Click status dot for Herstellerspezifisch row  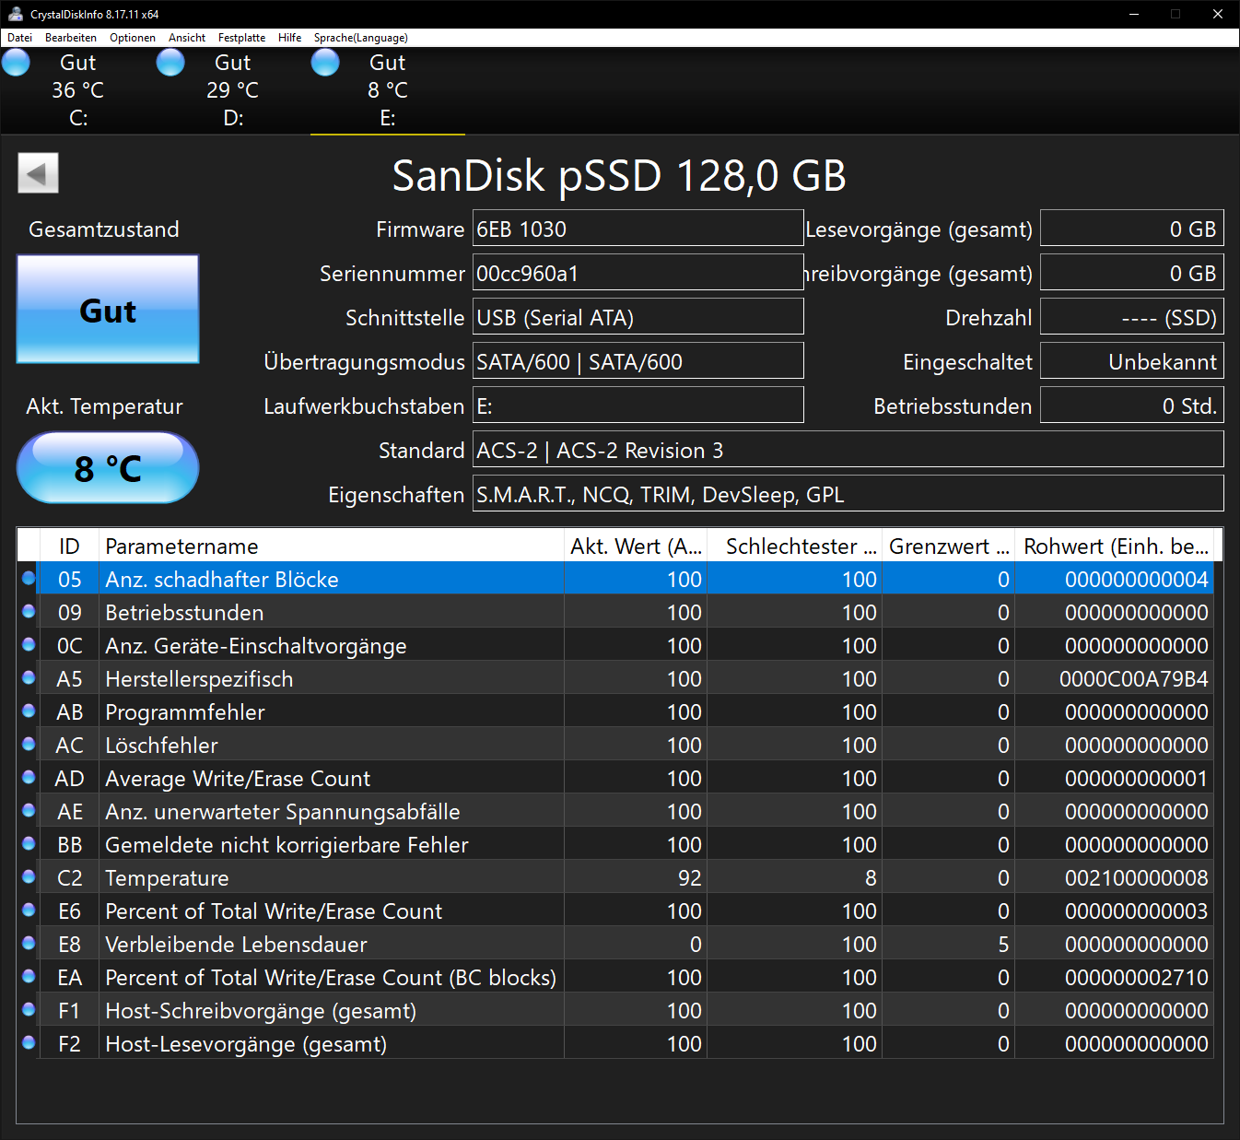29,677
